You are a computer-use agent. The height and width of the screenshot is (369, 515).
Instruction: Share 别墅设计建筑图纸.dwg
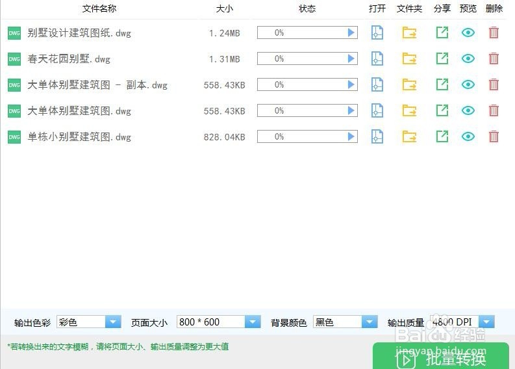[x=442, y=32]
